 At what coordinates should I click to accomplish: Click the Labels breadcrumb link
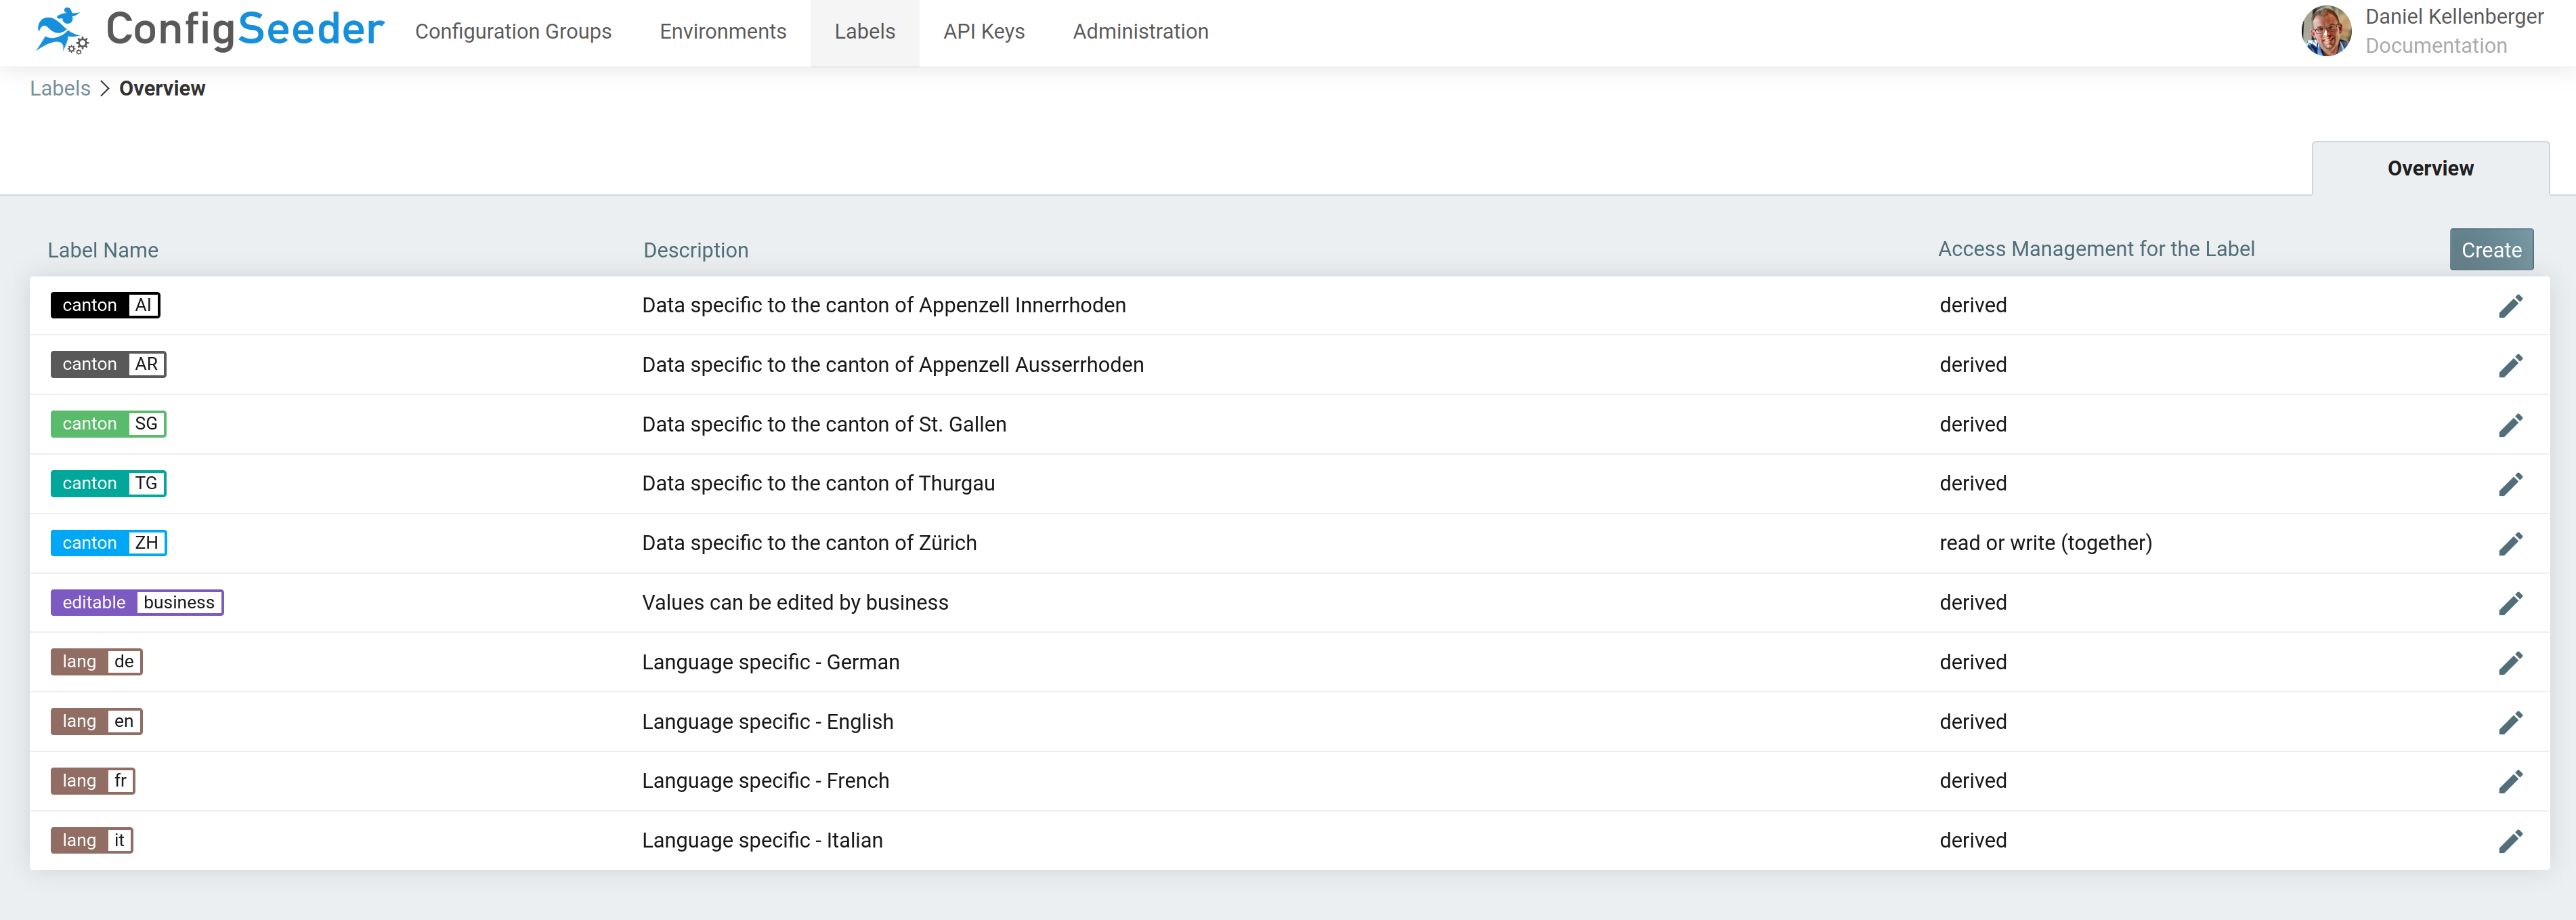tap(60, 89)
